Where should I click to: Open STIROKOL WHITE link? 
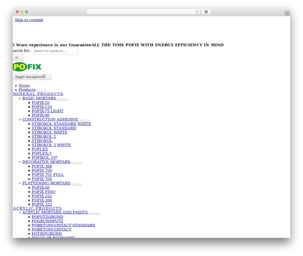pos(50,133)
